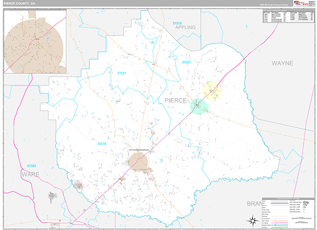Click the blue highway legend line
The width and height of the screenshot is (317, 230).
(279, 225)
